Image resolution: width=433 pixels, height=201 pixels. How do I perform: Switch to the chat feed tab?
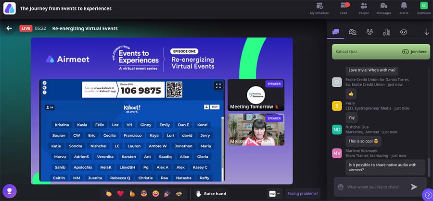(335, 32)
